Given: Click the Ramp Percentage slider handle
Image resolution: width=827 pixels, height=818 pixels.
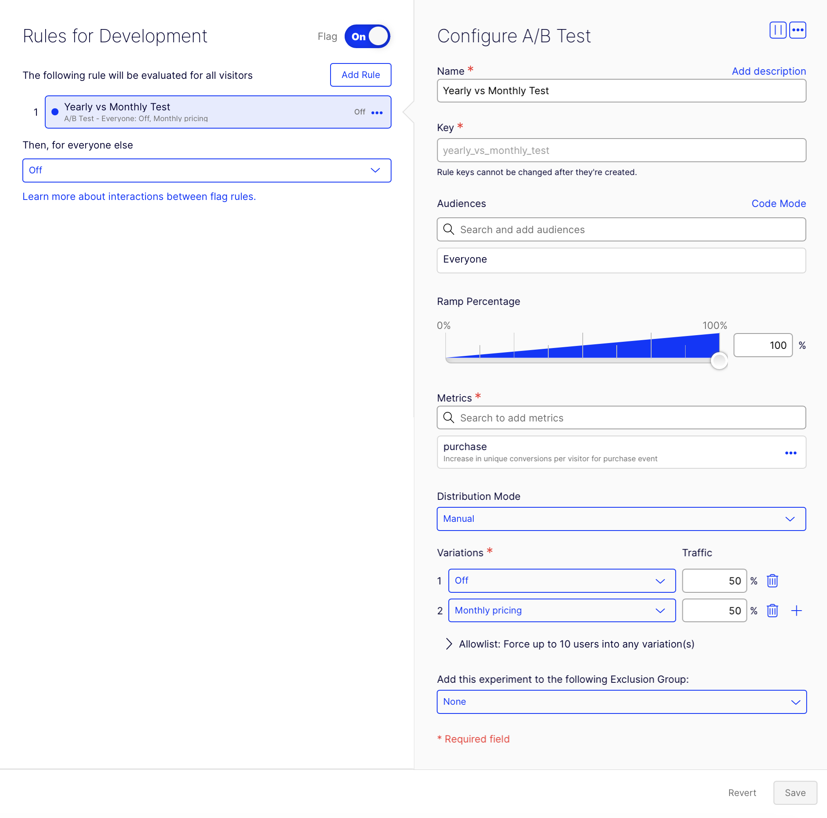Looking at the screenshot, I should [x=719, y=361].
